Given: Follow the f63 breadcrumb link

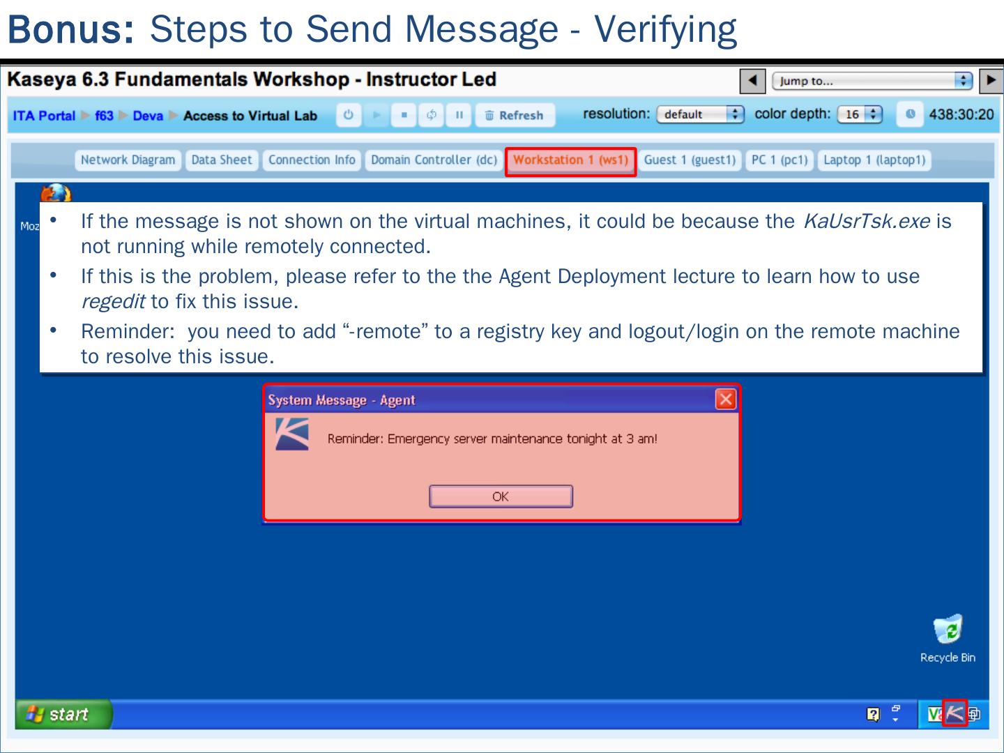Looking at the screenshot, I should (x=104, y=116).
